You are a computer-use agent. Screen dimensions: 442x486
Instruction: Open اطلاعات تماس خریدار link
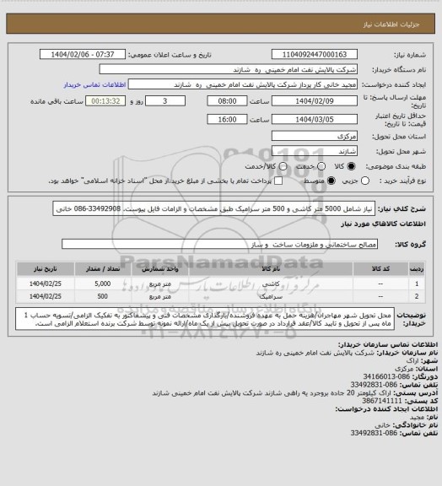coord(94,84)
